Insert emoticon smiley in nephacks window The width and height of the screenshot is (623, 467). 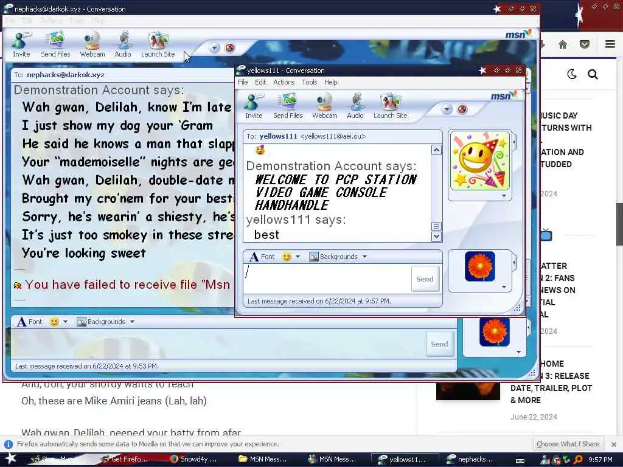(x=54, y=322)
